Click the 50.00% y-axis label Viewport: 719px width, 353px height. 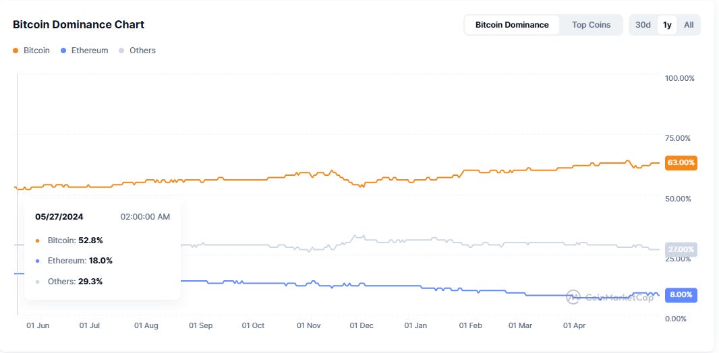click(x=678, y=199)
